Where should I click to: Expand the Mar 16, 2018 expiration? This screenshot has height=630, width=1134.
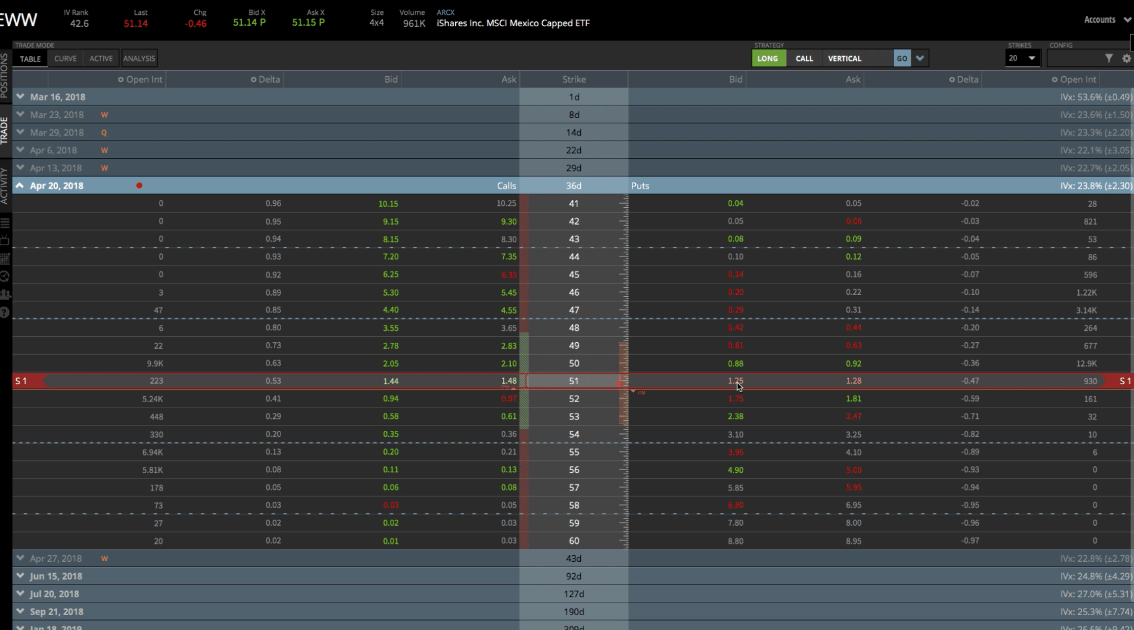click(20, 97)
